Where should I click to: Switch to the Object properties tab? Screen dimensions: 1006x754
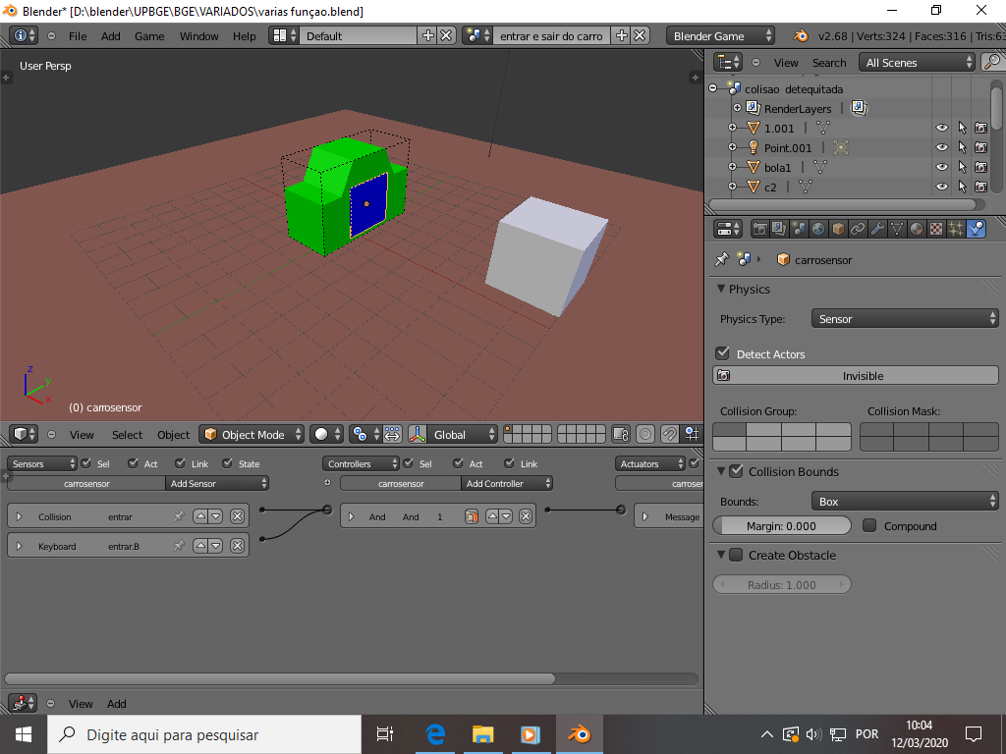point(837,229)
